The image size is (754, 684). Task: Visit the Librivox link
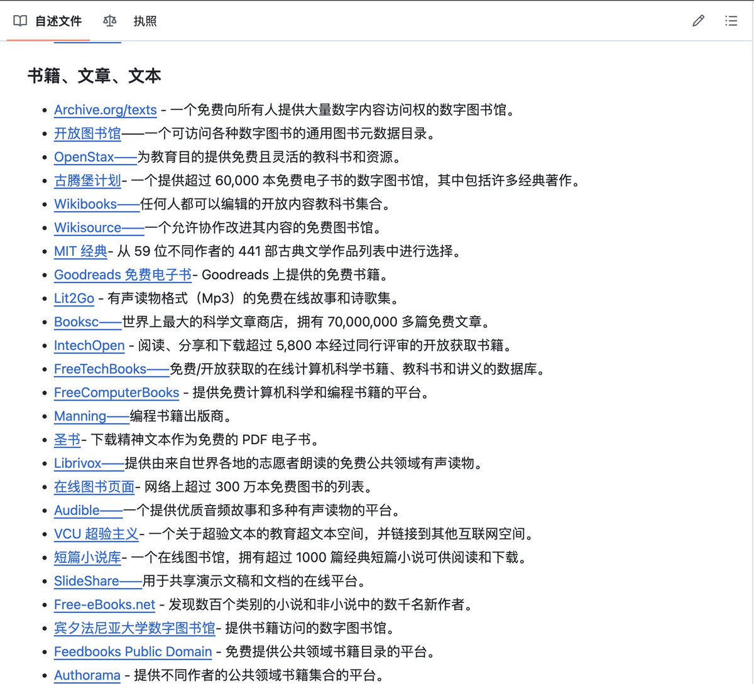(89, 463)
